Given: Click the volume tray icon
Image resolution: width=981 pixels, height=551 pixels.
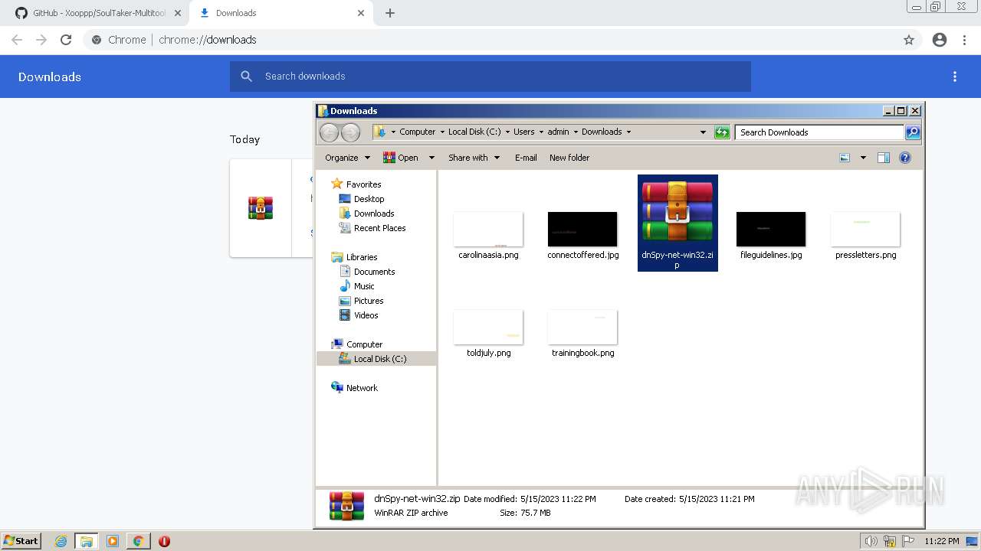Looking at the screenshot, I should (x=871, y=541).
